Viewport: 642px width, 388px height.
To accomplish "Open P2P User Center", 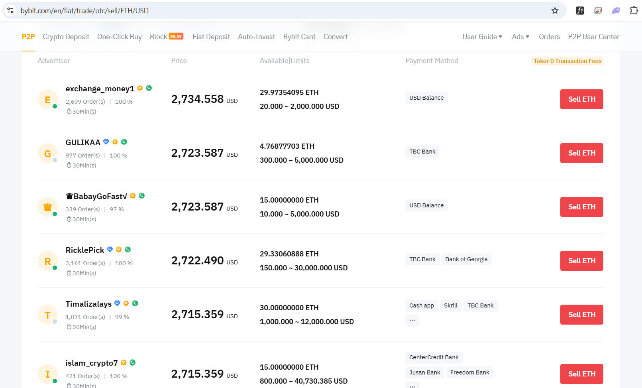I will pyautogui.click(x=594, y=37).
